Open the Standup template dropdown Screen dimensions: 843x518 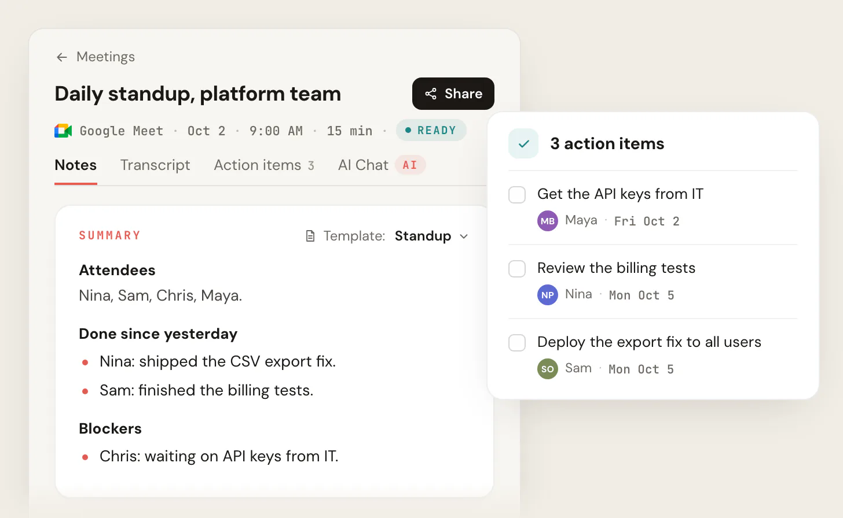tap(431, 236)
